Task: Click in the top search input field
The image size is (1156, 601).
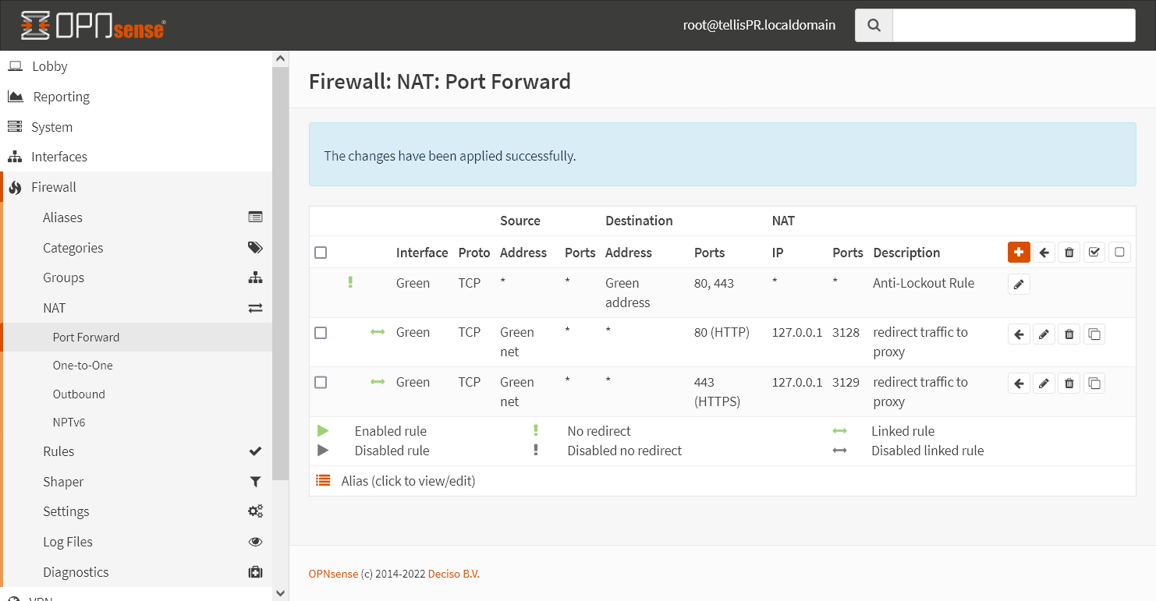Action: pyautogui.click(x=1013, y=26)
